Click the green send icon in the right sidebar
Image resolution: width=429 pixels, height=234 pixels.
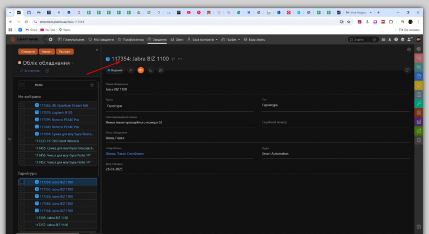[x=419, y=131]
